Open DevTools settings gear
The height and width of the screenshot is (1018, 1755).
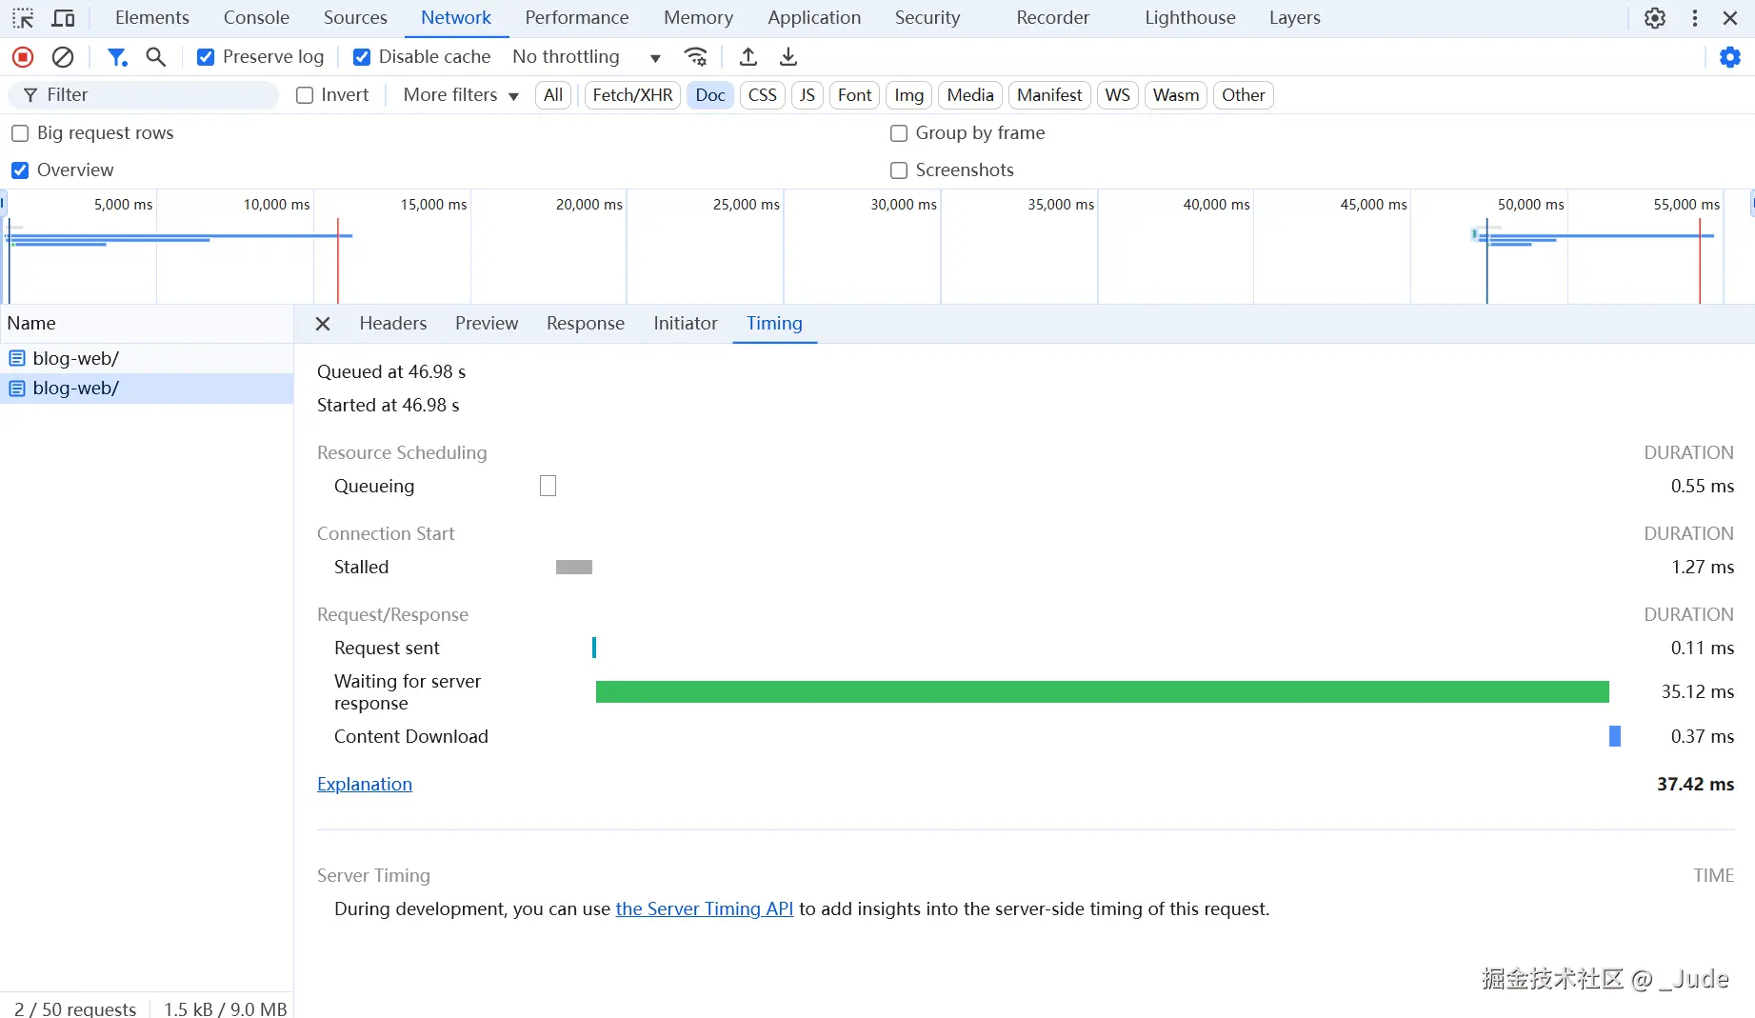tap(1655, 18)
